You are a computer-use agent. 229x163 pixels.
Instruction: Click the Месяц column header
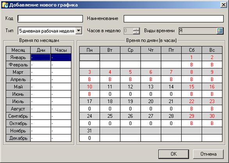(18, 50)
